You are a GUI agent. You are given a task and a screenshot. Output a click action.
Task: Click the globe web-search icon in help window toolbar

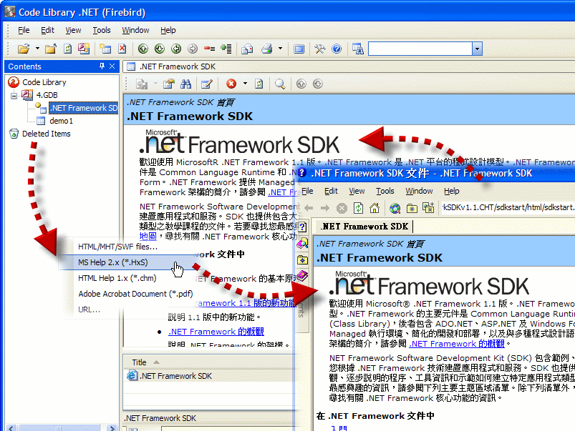[x=395, y=209]
